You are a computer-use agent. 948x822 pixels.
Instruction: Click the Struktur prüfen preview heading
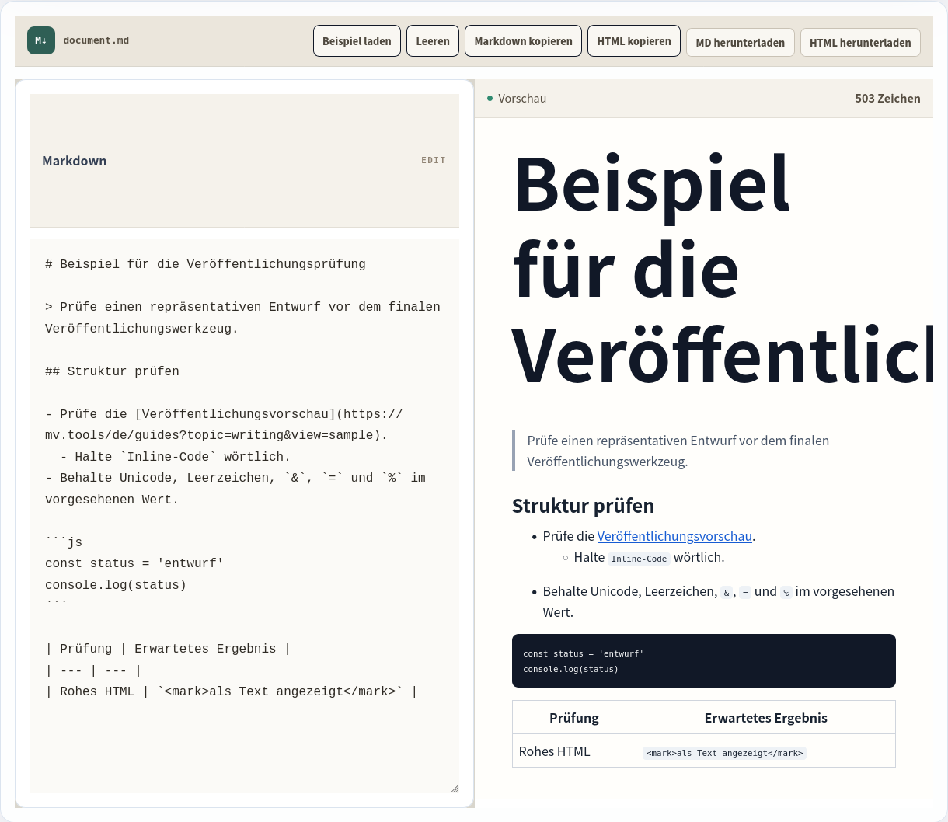click(583, 506)
